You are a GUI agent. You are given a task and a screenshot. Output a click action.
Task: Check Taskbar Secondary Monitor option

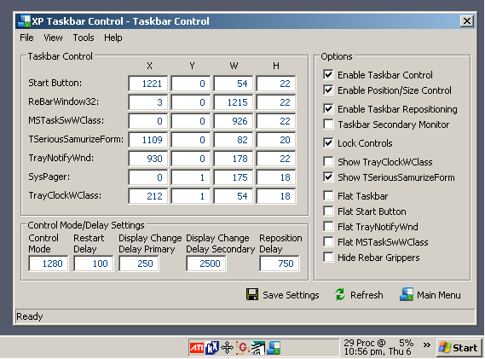[328, 124]
